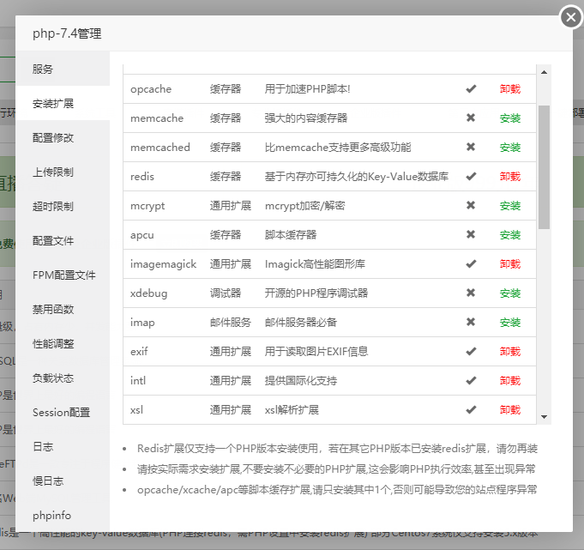Close the php-7.4 management dialog

click(x=570, y=17)
